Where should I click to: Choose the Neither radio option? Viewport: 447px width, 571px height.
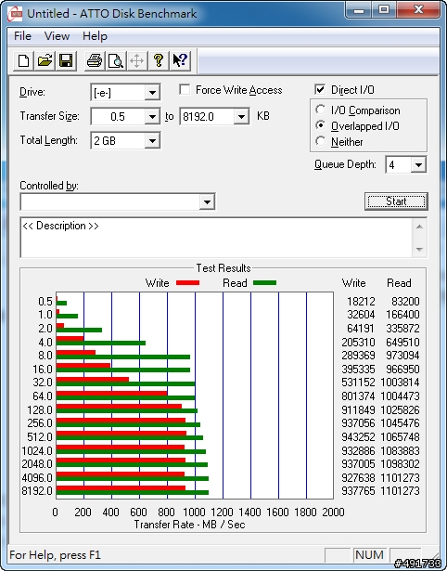click(x=321, y=141)
